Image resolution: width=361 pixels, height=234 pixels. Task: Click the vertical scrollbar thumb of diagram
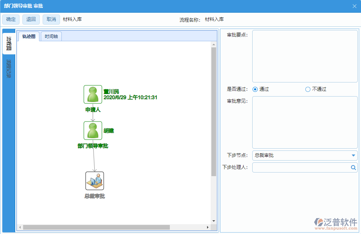[x=214, y=112]
